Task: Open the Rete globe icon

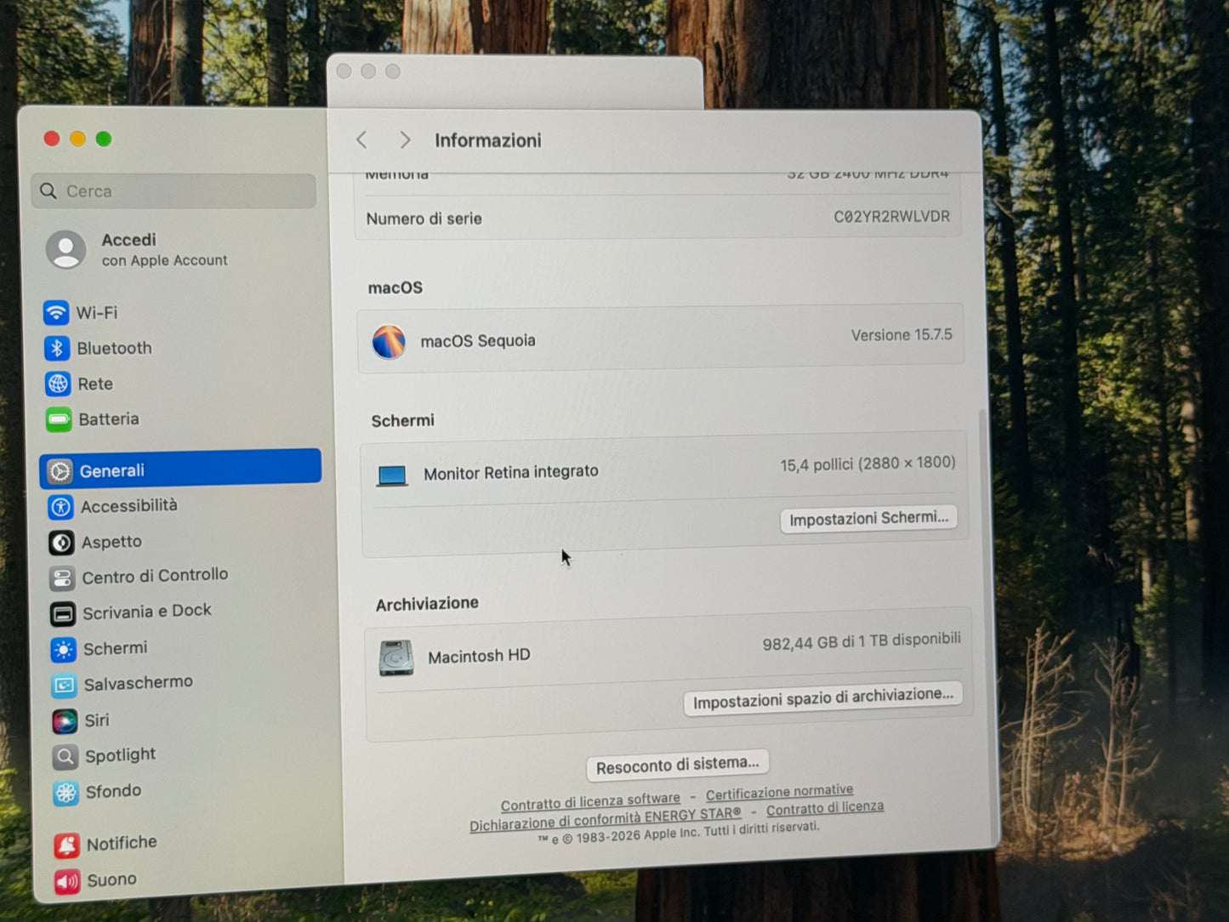Action: (58, 384)
